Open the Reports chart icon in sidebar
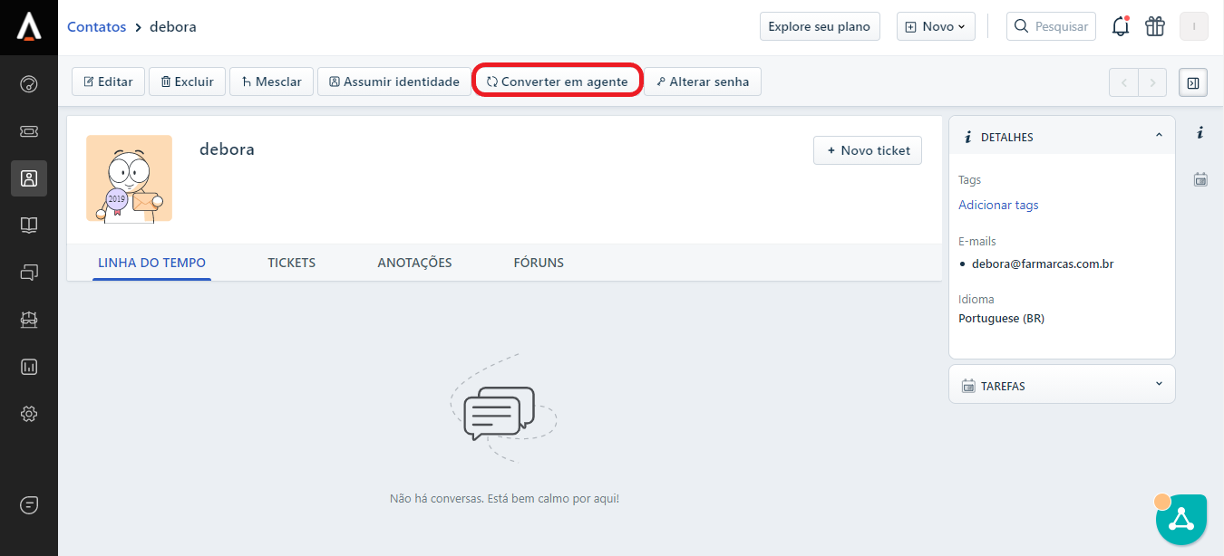Viewport: 1224px width, 556px height. pos(29,367)
